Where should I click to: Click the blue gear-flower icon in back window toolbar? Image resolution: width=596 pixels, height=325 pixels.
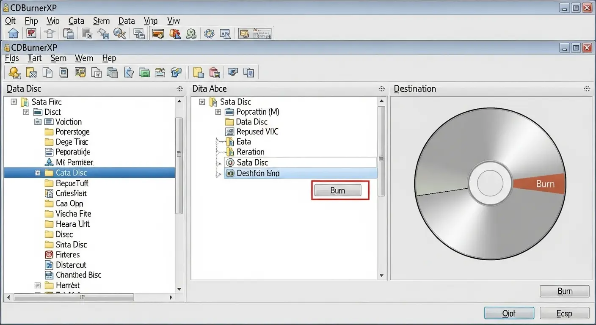click(209, 33)
